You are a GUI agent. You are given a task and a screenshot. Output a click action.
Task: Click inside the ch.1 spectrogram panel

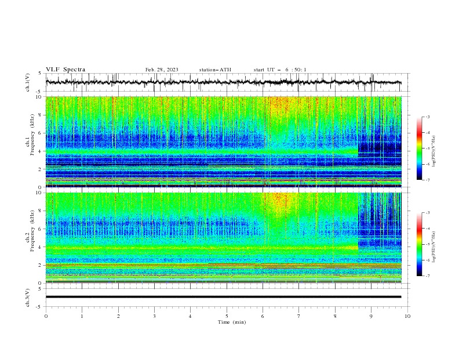(x=224, y=142)
